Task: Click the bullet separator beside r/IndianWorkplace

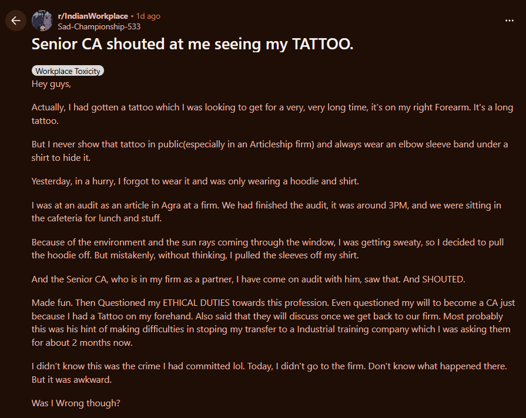Action: click(130, 16)
